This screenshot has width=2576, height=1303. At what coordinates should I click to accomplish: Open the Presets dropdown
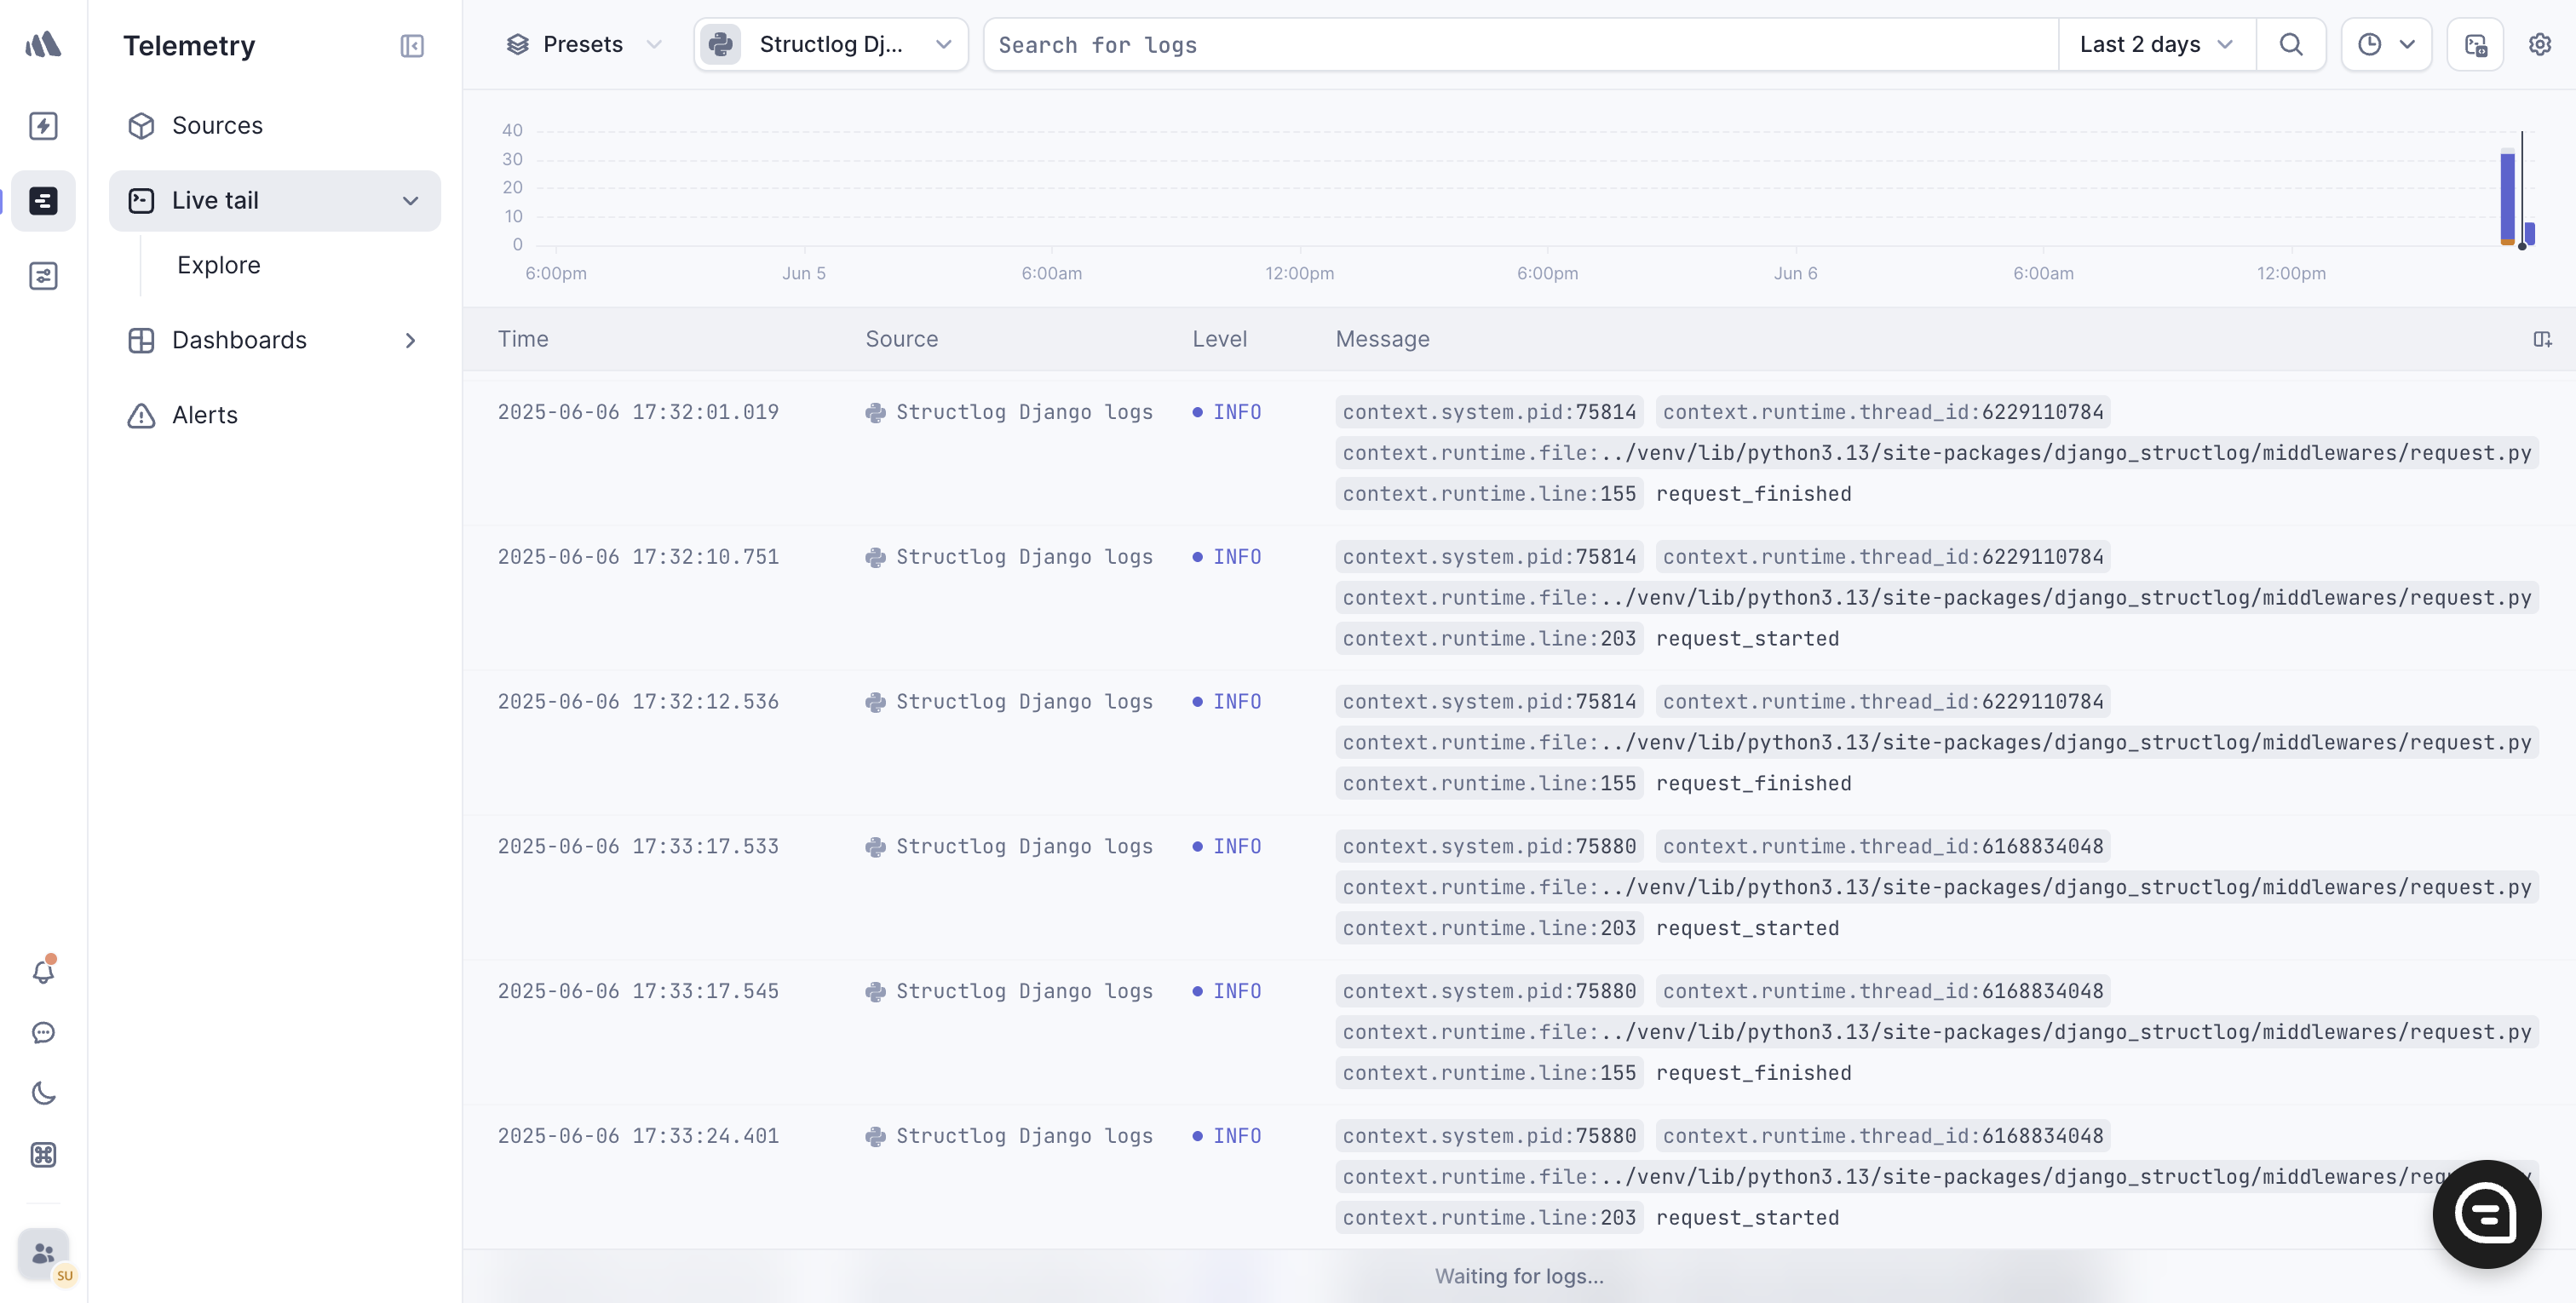pyautogui.click(x=584, y=44)
